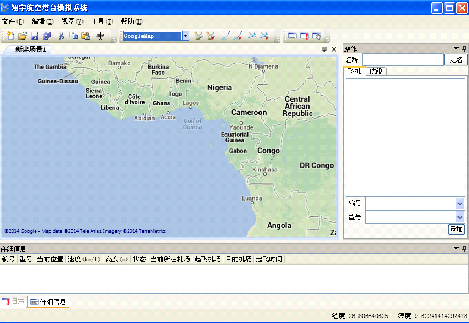This screenshot has width=469, height=323.
Task: Open the 帮助(H) menu
Action: coord(131,21)
